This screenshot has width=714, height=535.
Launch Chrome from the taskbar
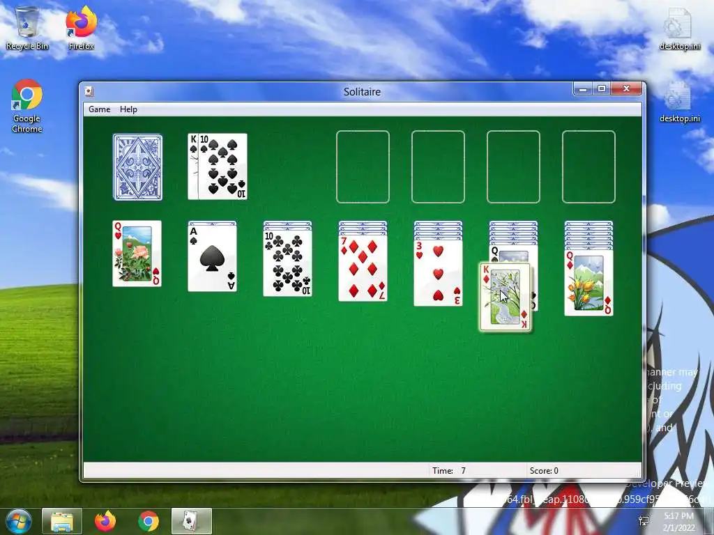(149, 521)
